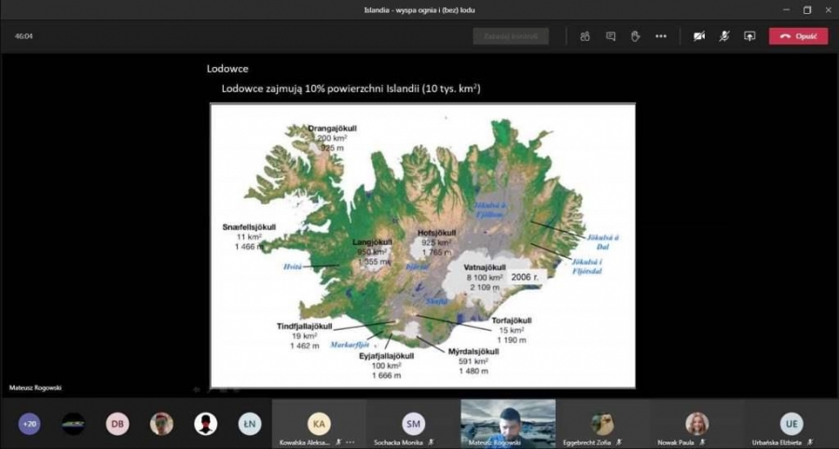The width and height of the screenshot is (839, 449).
Task: Click Urbańska Elżbieta's UE avatar
Action: pyautogui.click(x=791, y=423)
